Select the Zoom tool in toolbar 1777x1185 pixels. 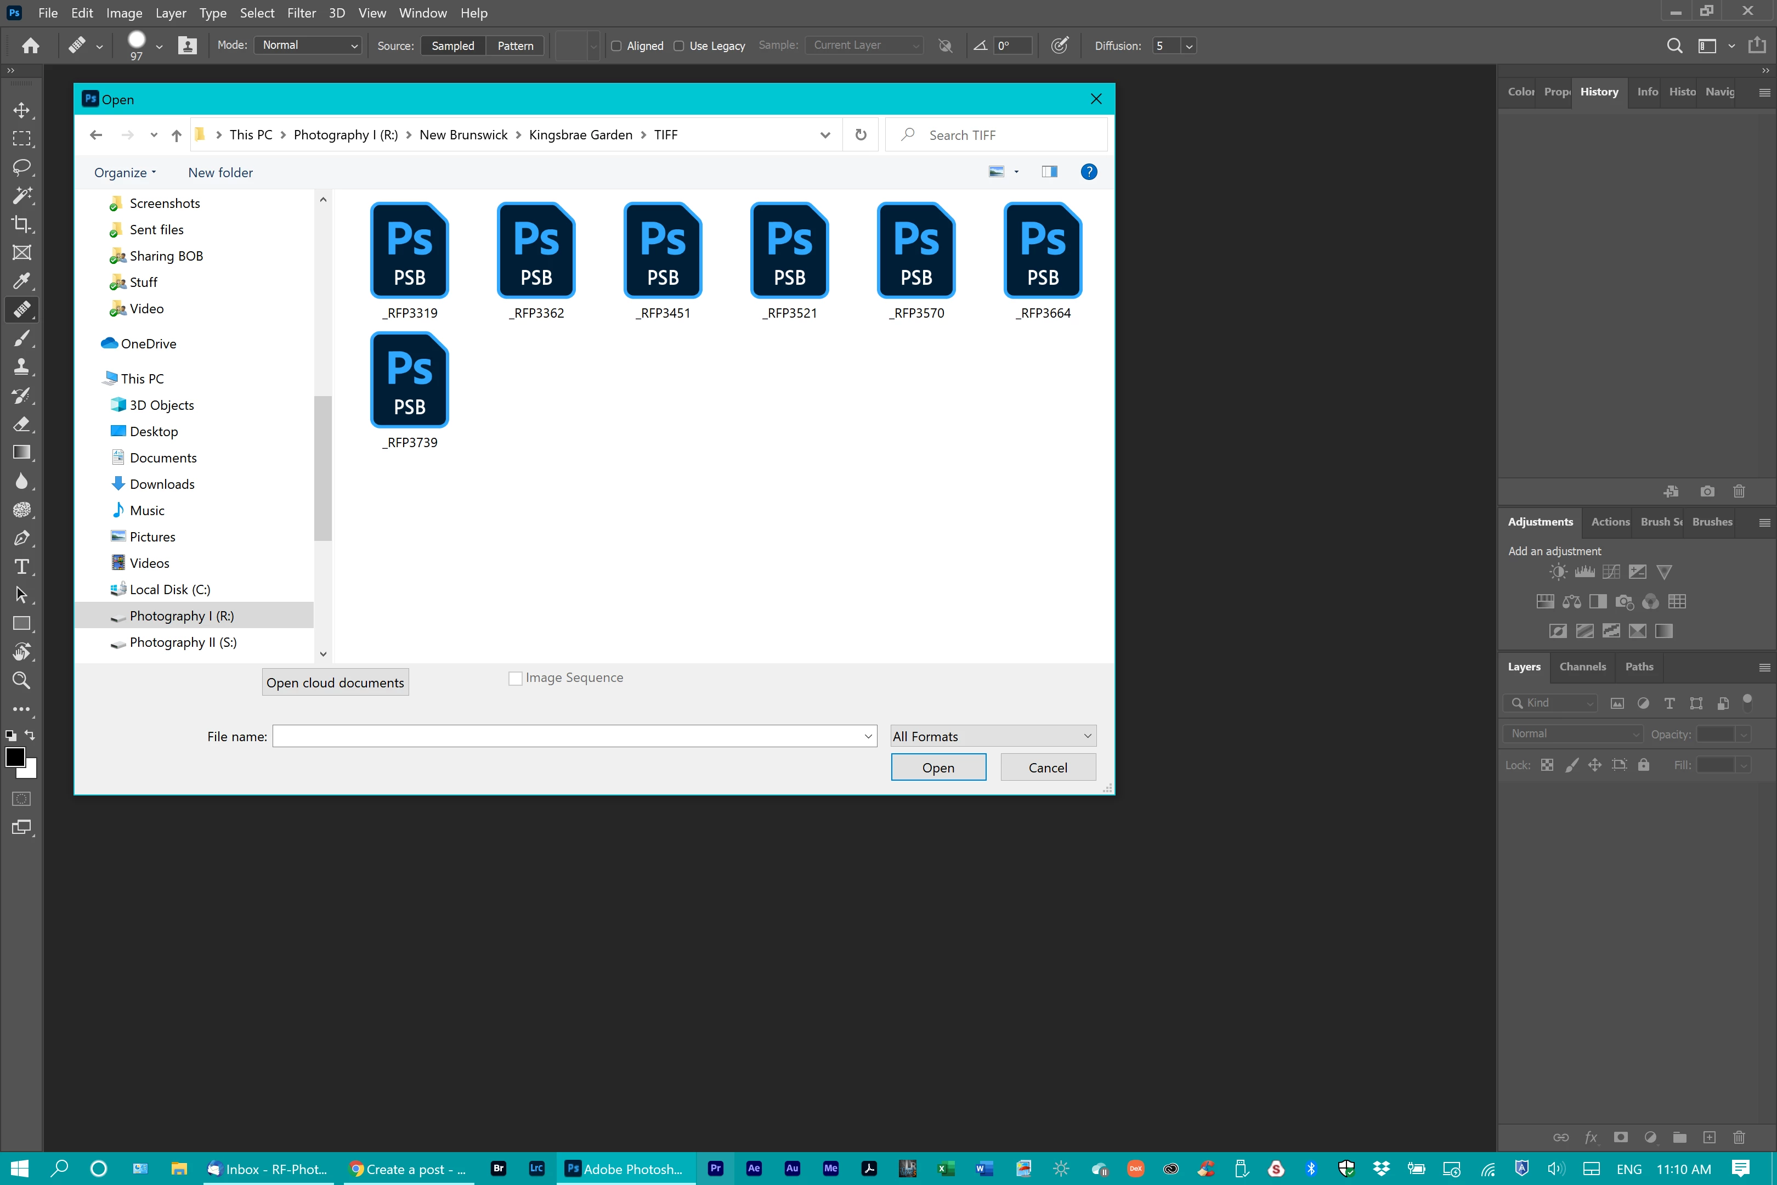21,680
